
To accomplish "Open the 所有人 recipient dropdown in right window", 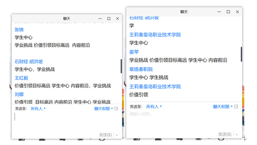I will click(154, 107).
